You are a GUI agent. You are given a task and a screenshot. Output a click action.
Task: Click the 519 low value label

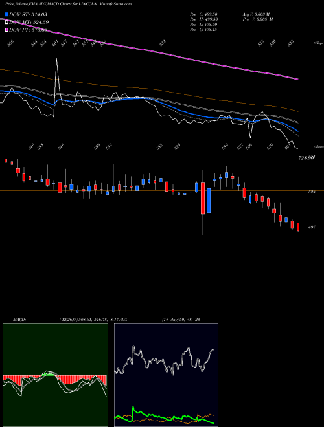270,146
